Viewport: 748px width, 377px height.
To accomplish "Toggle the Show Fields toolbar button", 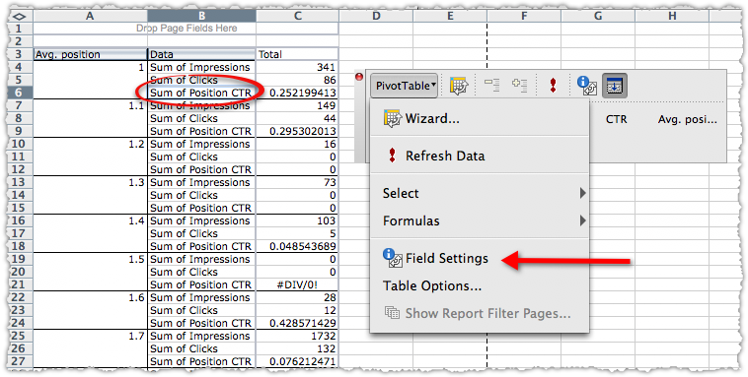I will 615,86.
